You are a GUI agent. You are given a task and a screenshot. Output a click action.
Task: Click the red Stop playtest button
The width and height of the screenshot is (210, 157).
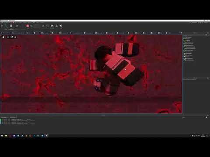pos(28,26)
